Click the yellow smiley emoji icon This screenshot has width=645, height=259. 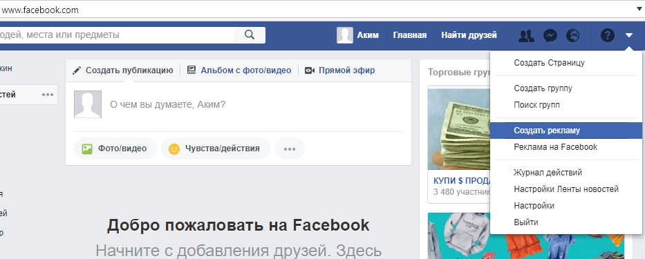click(174, 148)
